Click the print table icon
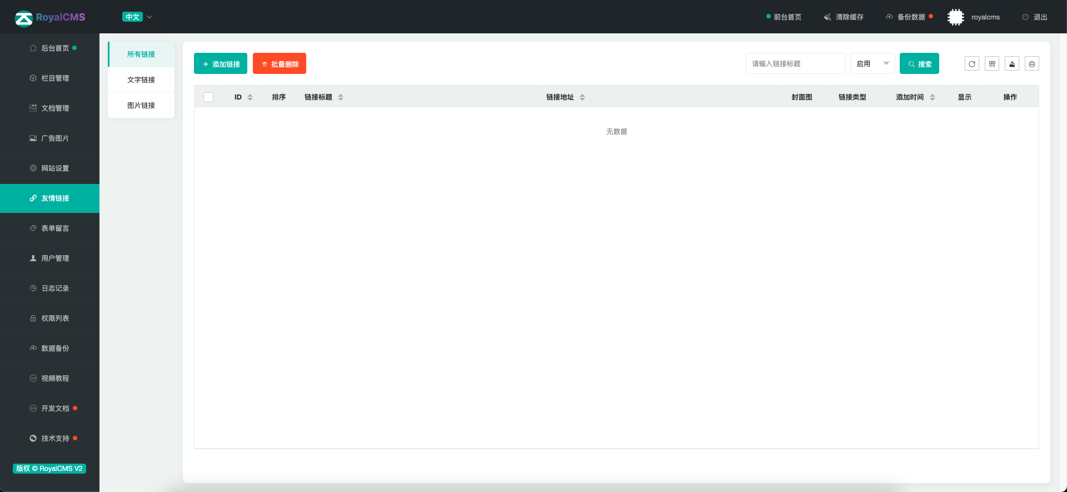 pos(1031,64)
